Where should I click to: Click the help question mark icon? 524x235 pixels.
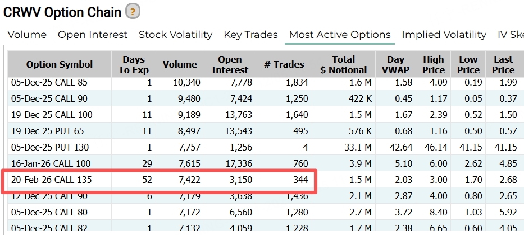click(x=133, y=11)
